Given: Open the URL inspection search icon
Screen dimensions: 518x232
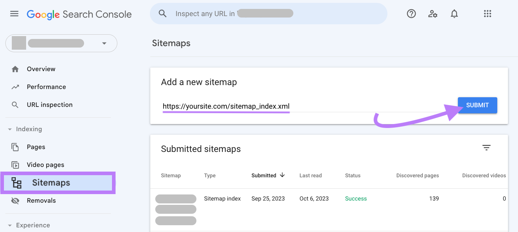Looking at the screenshot, I should coord(15,105).
